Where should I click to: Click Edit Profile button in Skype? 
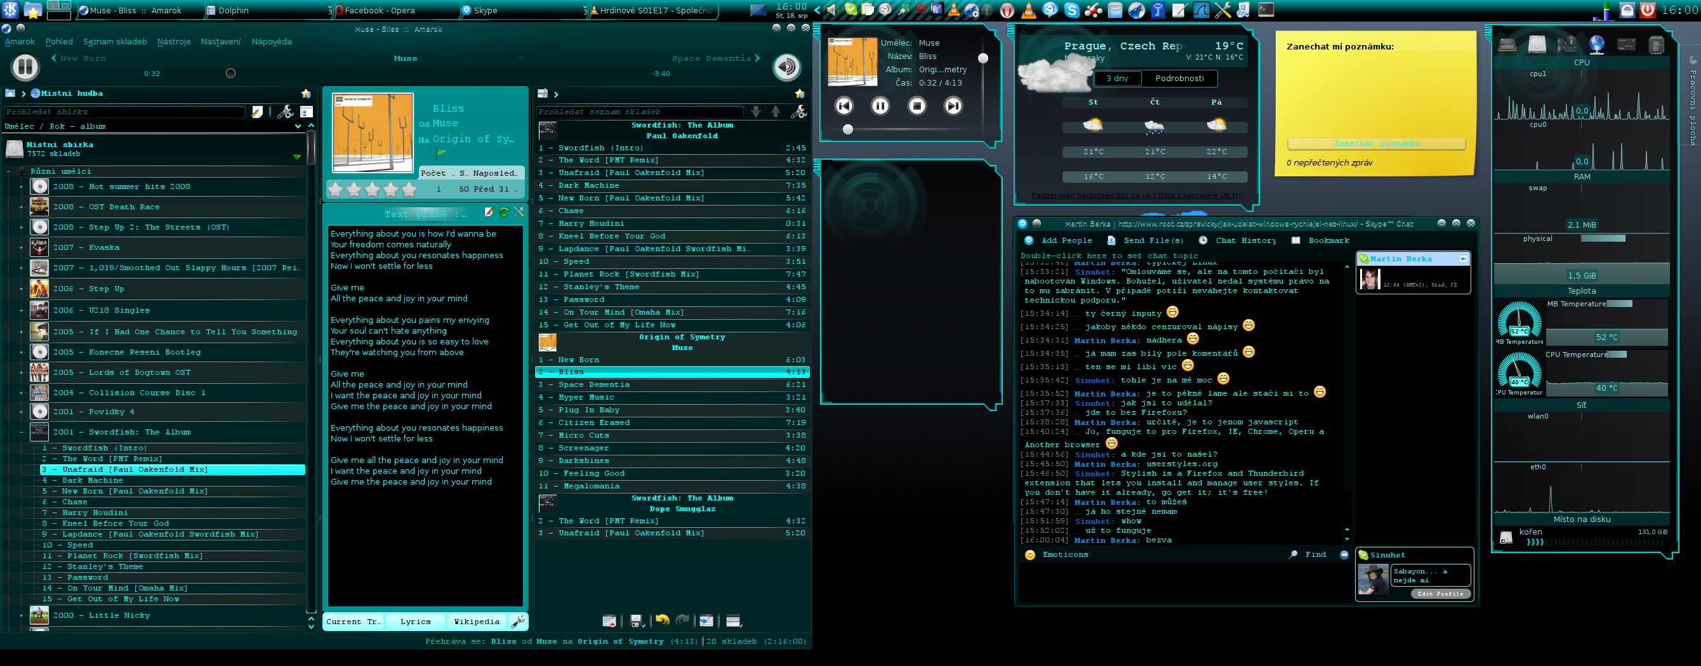(1440, 594)
